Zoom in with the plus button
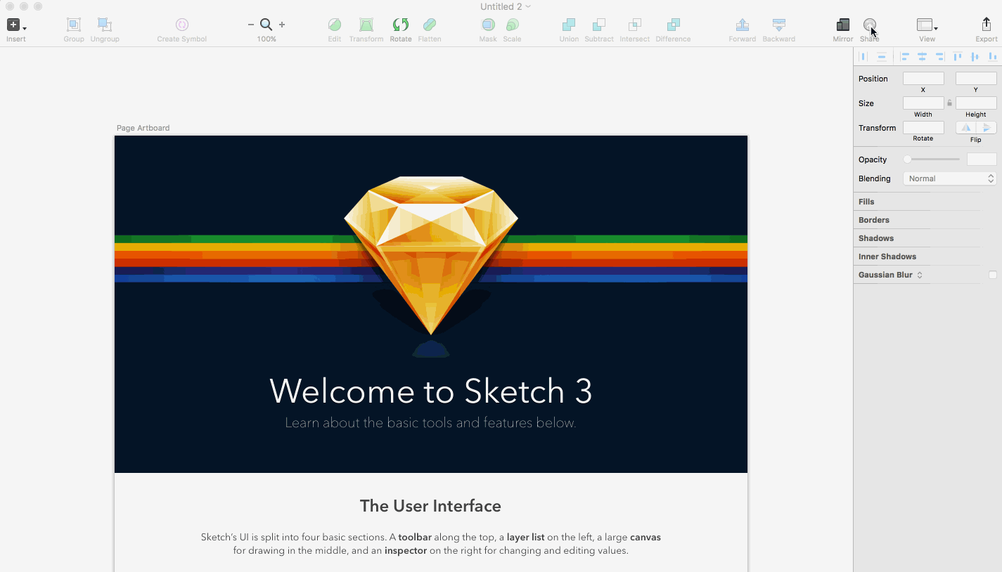This screenshot has height=572, width=1002. (282, 25)
